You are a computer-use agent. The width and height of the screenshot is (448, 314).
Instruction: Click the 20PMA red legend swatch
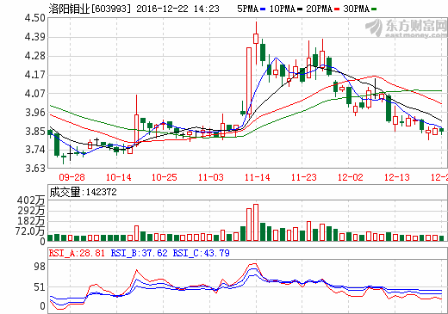[337, 9]
